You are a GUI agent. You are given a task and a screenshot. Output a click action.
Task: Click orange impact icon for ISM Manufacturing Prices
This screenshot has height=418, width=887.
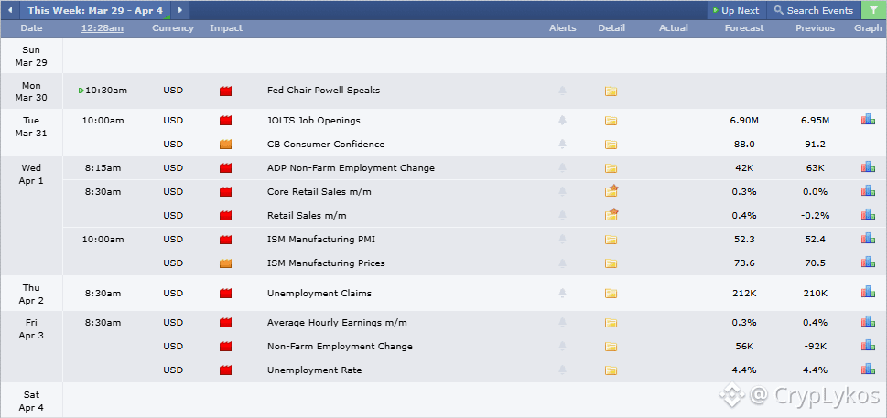point(226,263)
